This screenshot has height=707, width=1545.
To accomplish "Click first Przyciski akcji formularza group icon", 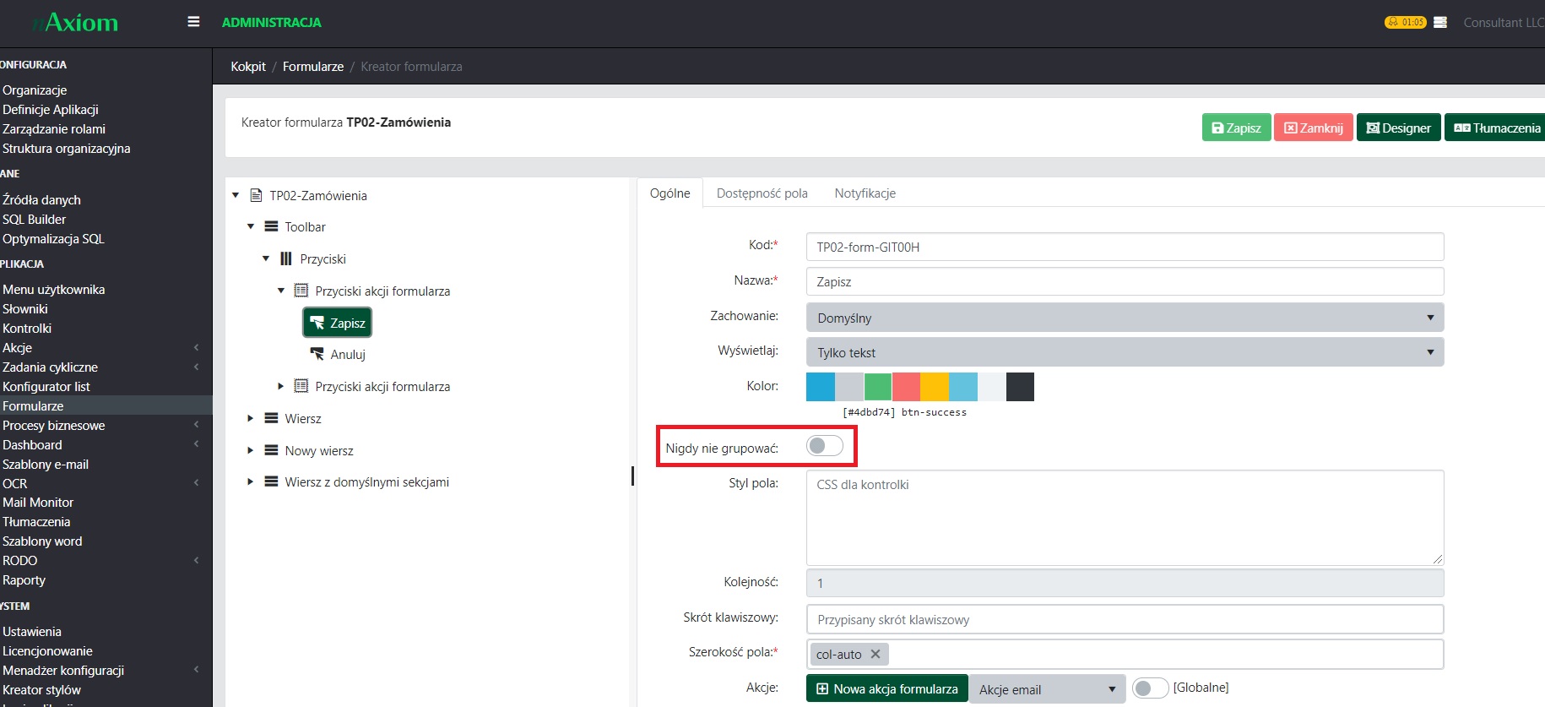I will pos(301,291).
